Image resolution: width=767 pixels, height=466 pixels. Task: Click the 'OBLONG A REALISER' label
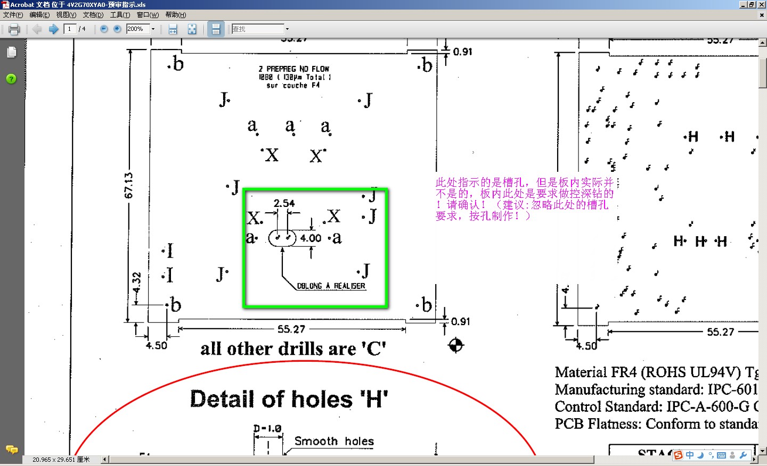click(x=331, y=286)
